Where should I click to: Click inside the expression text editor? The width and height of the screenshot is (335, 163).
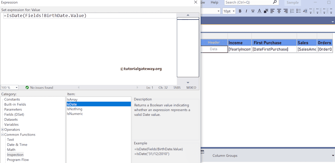click(88, 49)
